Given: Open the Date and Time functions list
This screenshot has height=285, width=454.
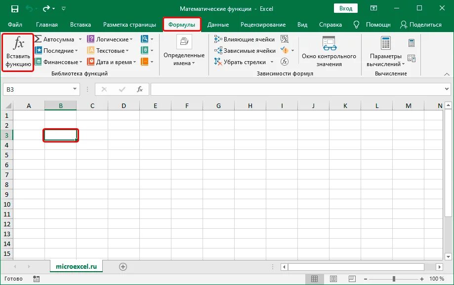Looking at the screenshot, I should pyautogui.click(x=112, y=62).
